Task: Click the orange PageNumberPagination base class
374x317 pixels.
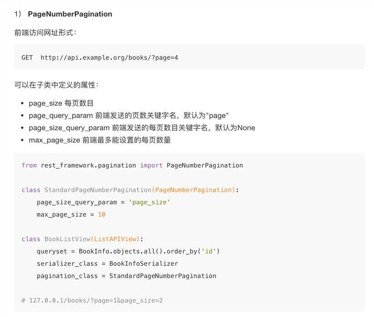Action: 194,190
